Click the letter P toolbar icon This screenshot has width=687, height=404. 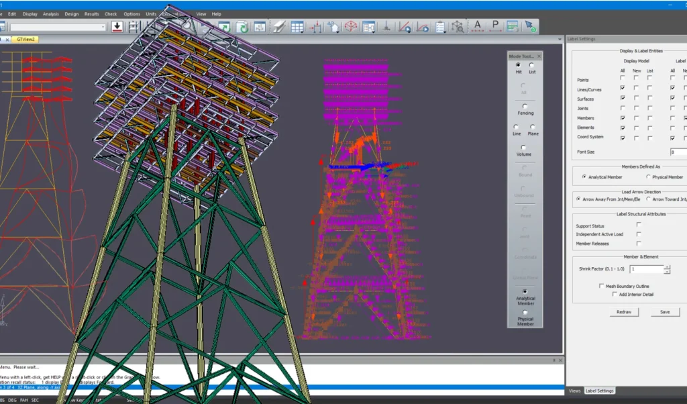pos(495,27)
